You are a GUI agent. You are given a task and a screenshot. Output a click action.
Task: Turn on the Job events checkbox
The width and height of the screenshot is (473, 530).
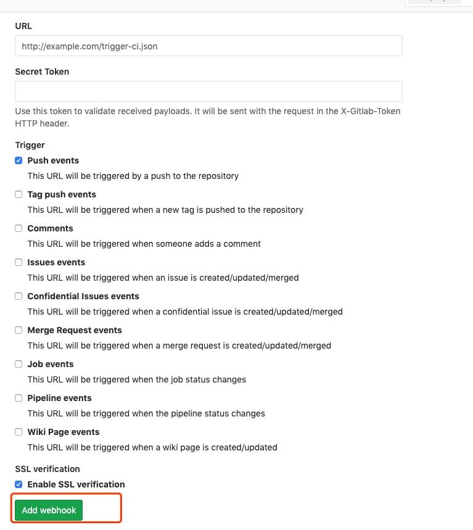(19, 364)
